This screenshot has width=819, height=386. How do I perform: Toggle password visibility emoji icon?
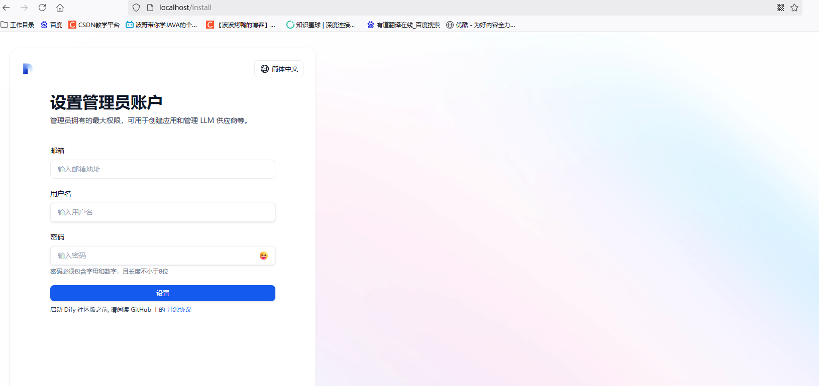[263, 255]
